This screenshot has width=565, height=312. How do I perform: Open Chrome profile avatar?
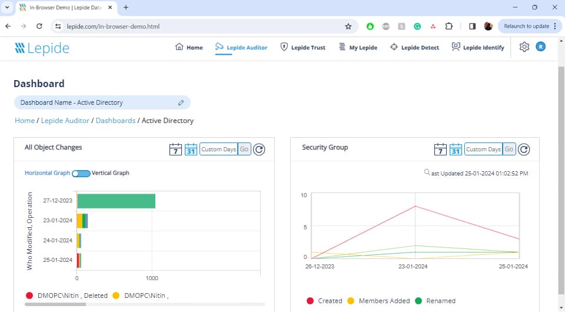pyautogui.click(x=488, y=26)
